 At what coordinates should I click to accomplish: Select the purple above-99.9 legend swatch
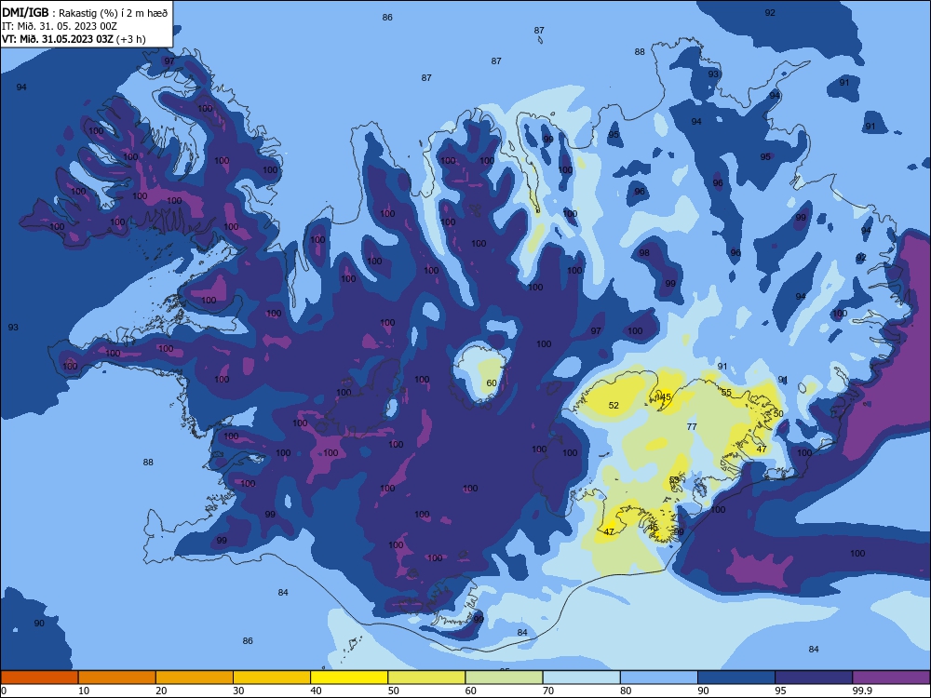point(891,678)
